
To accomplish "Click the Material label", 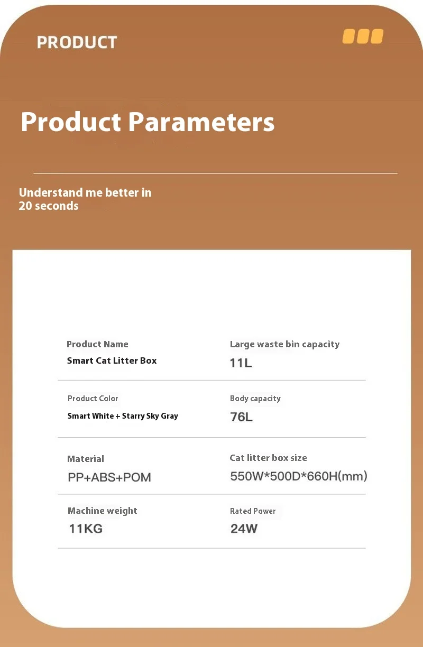I will [x=86, y=459].
